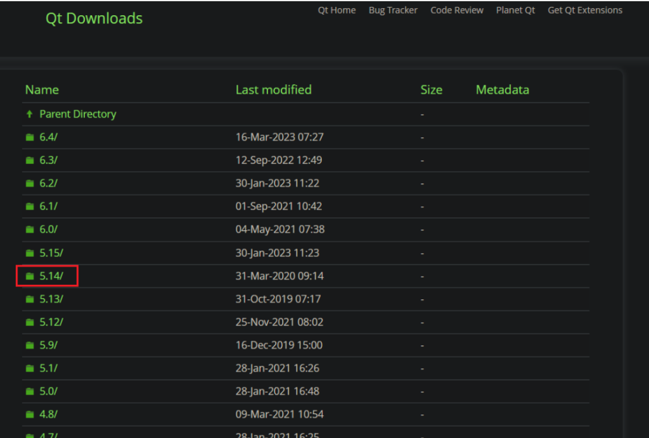
Task: Sort by Size column header
Action: (431, 90)
